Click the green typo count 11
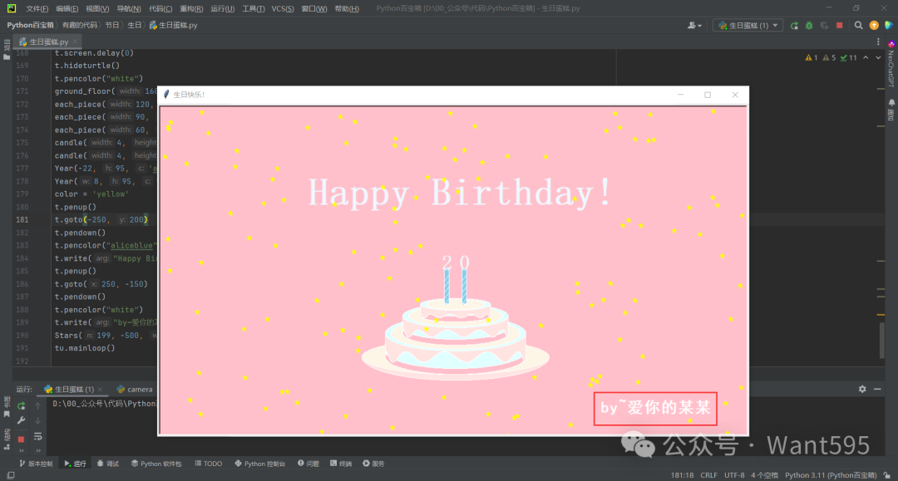 (849, 58)
